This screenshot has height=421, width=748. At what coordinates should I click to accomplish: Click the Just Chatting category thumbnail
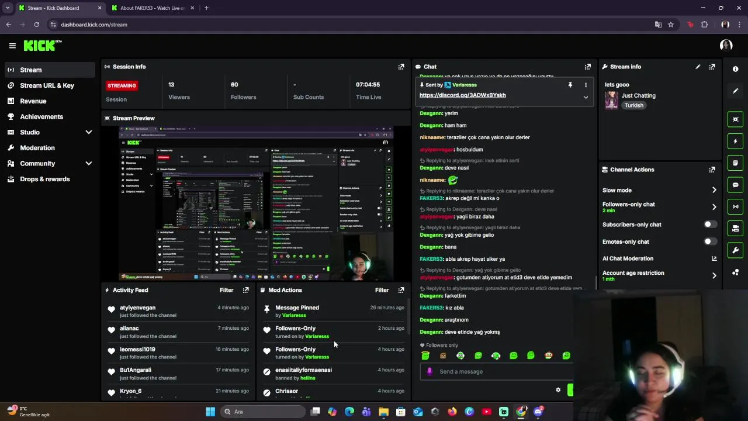pos(611,100)
